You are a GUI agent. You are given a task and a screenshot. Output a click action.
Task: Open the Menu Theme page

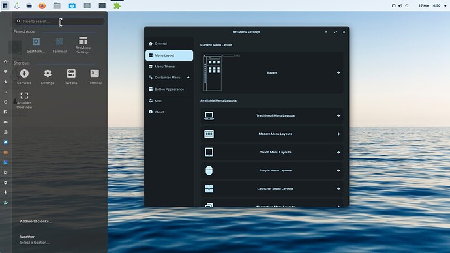tap(170, 67)
